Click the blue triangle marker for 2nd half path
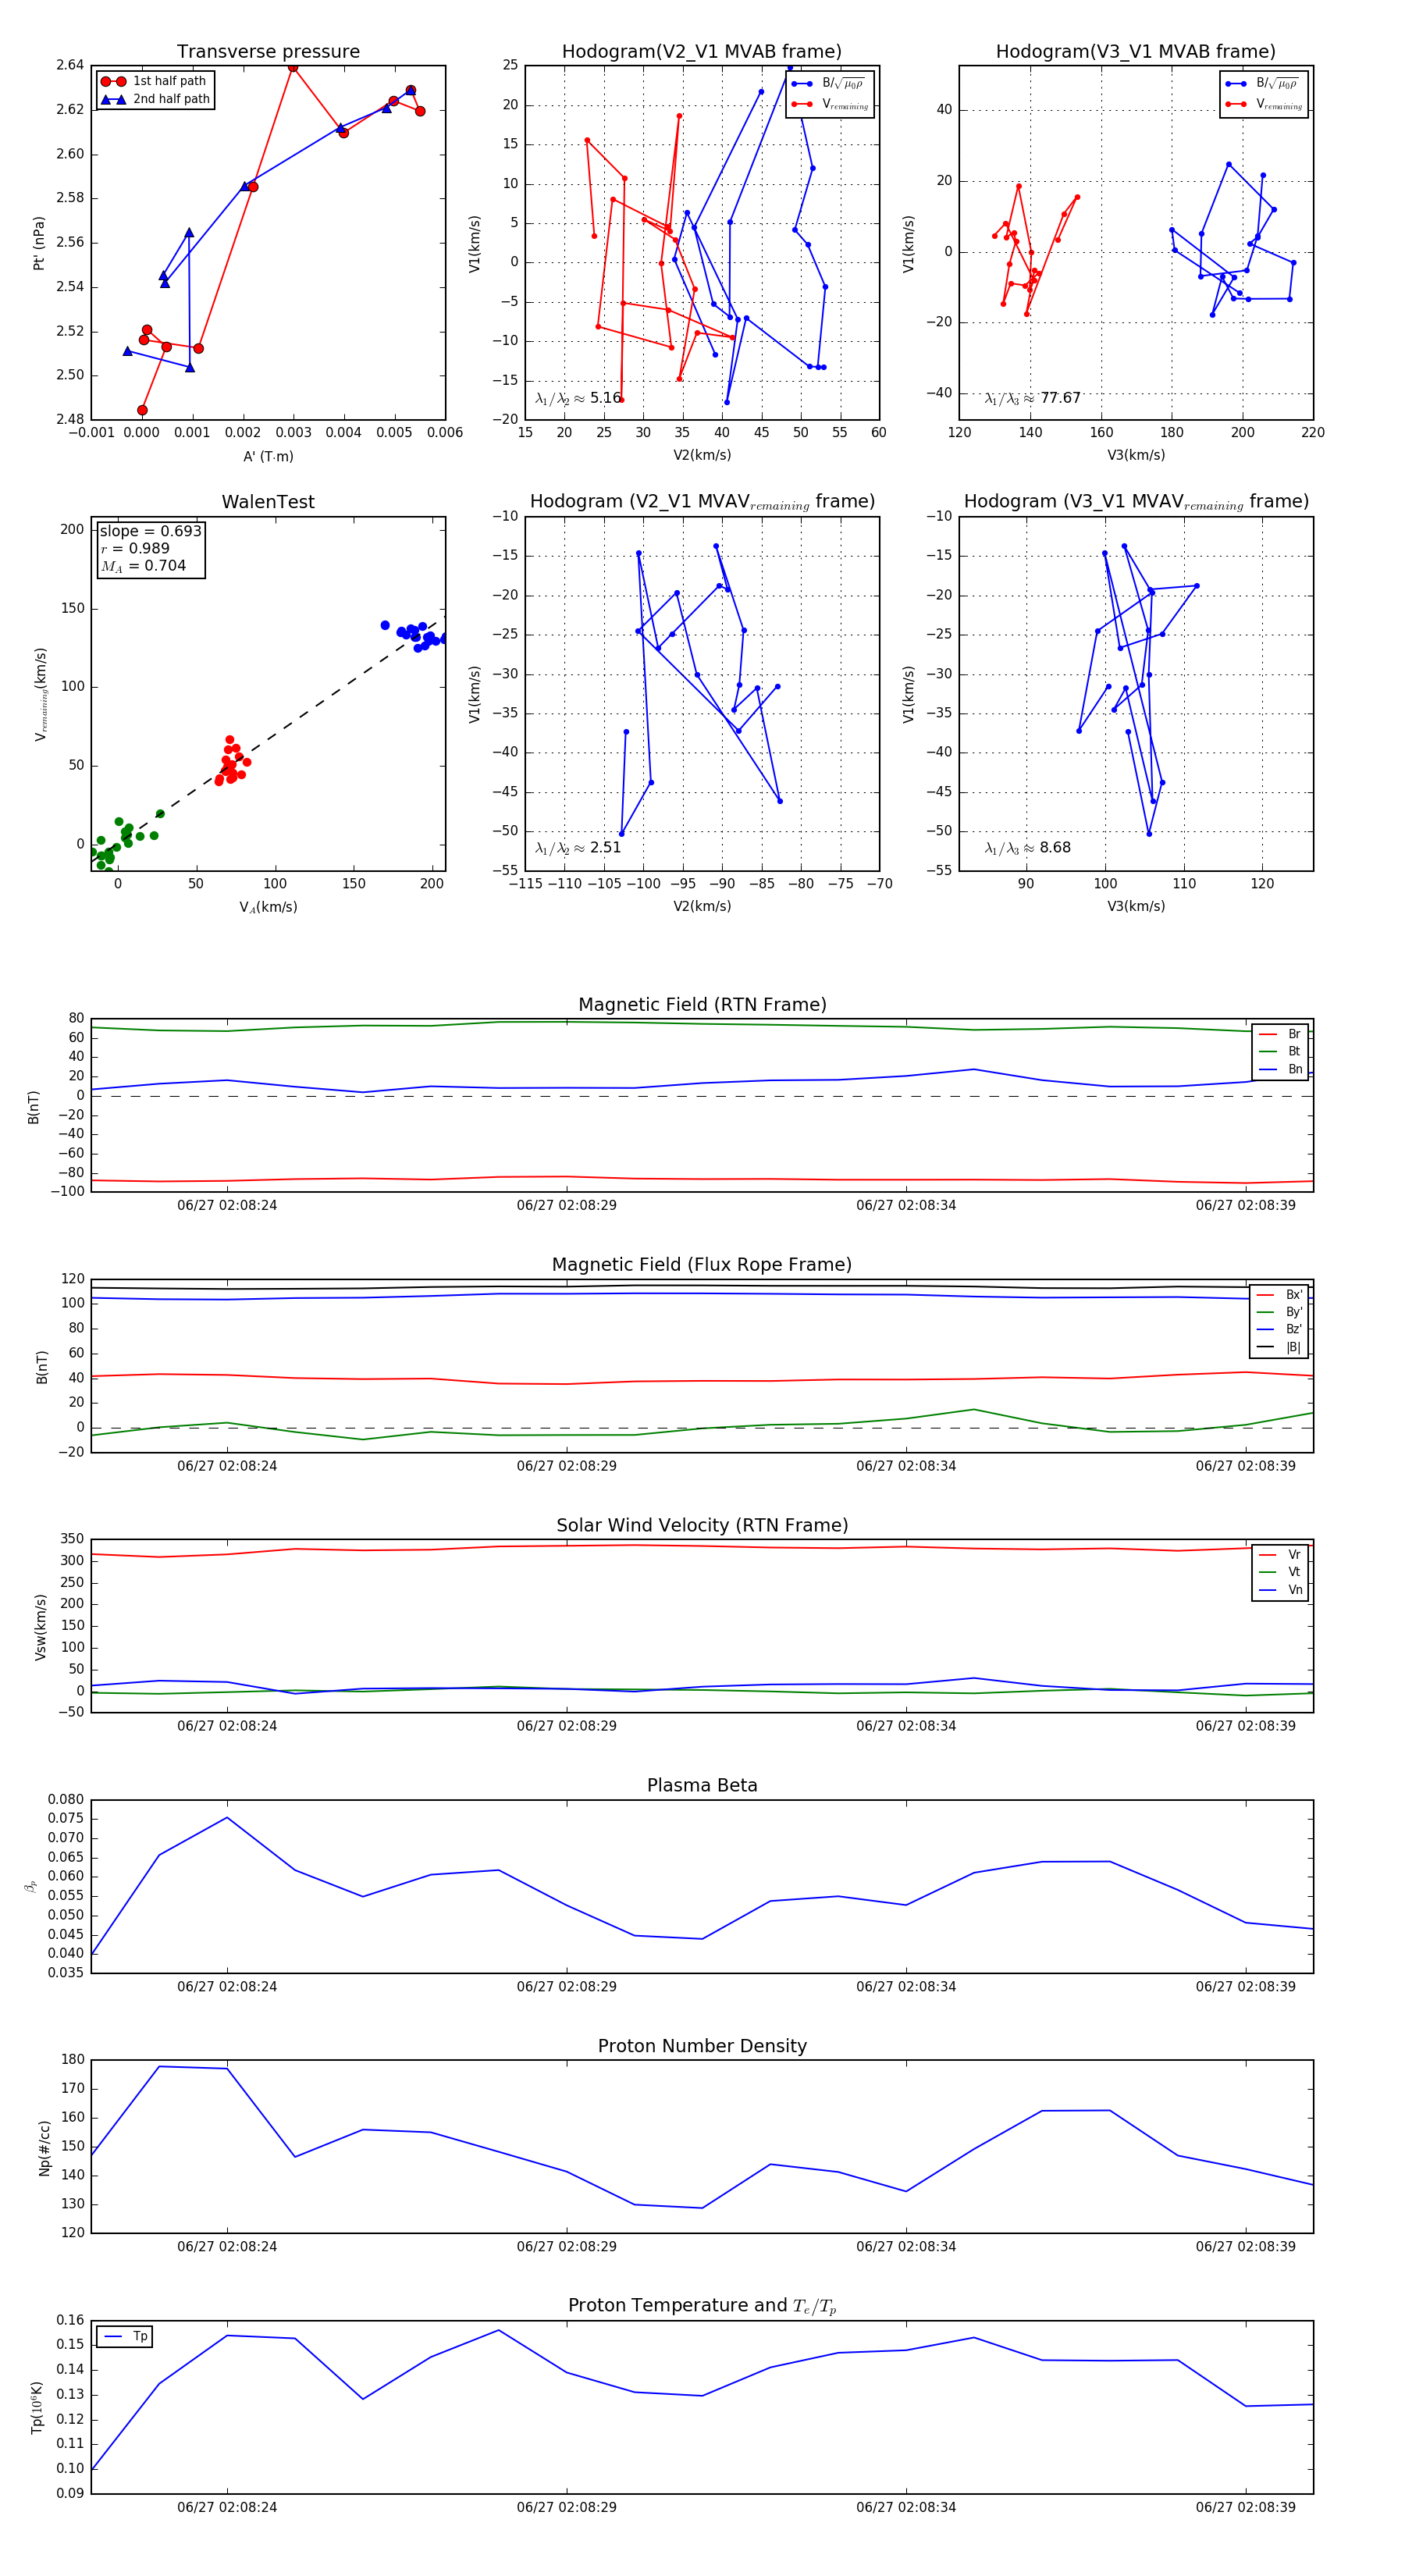The height and width of the screenshot is (2576, 1405). point(113,100)
